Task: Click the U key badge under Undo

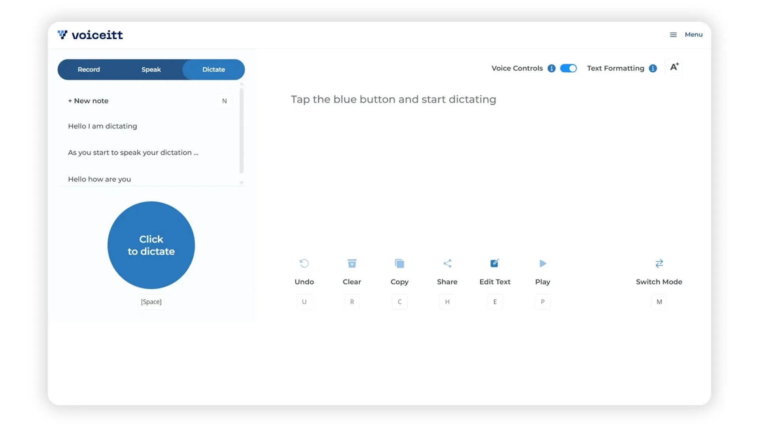Action: (x=304, y=302)
